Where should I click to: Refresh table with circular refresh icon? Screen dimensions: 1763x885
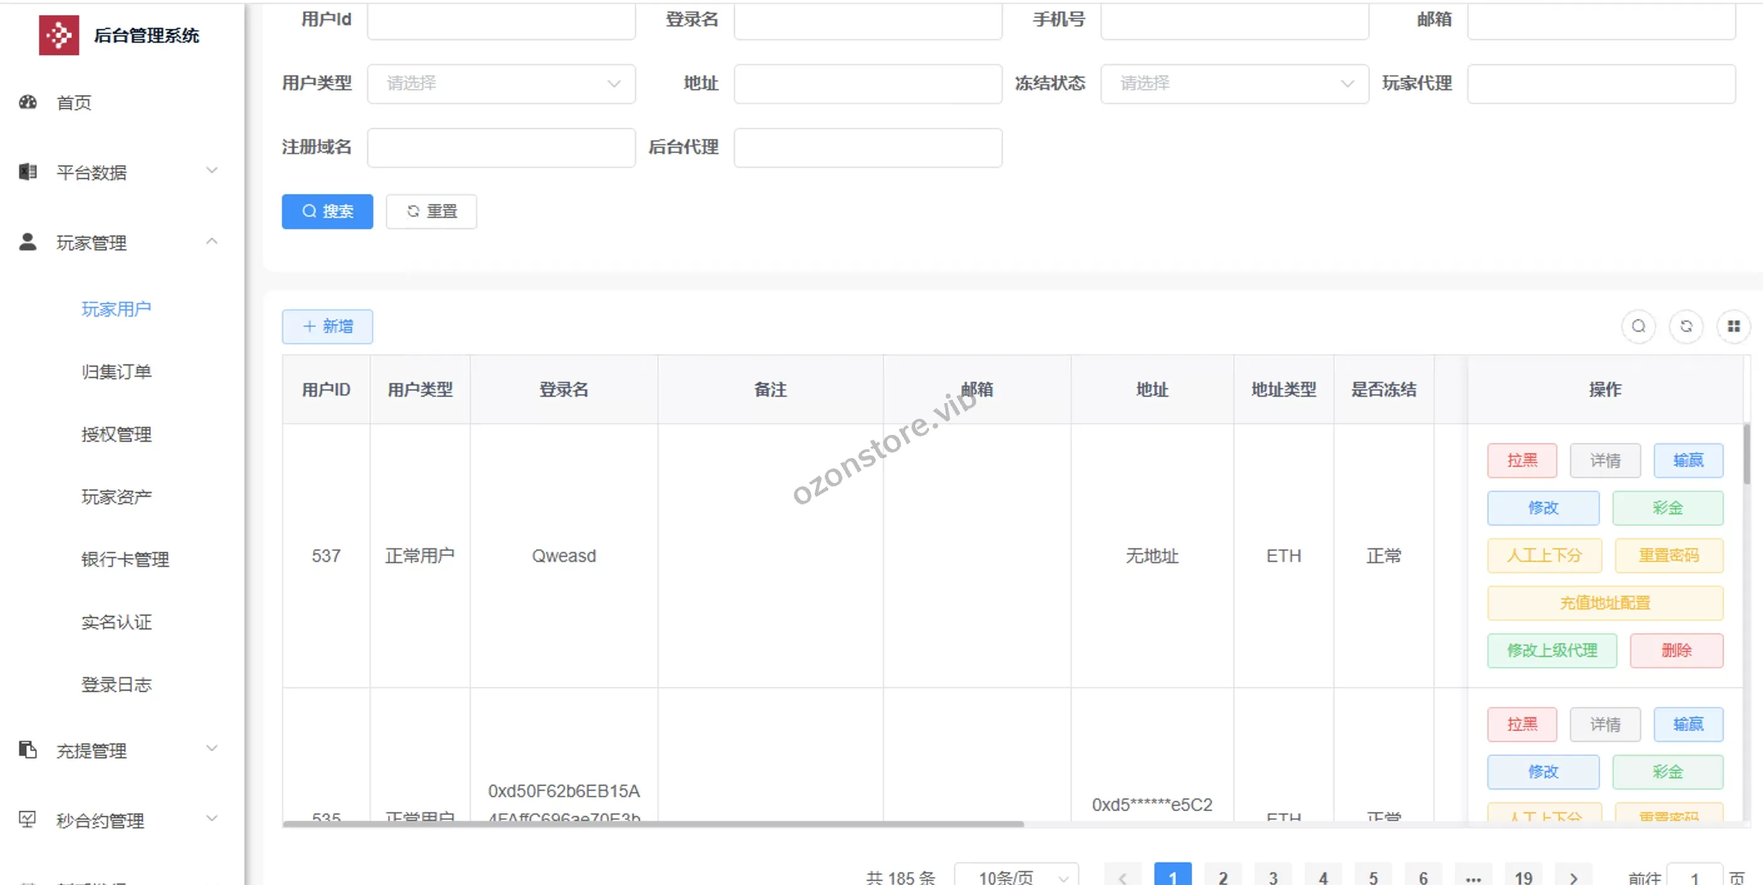click(x=1685, y=327)
